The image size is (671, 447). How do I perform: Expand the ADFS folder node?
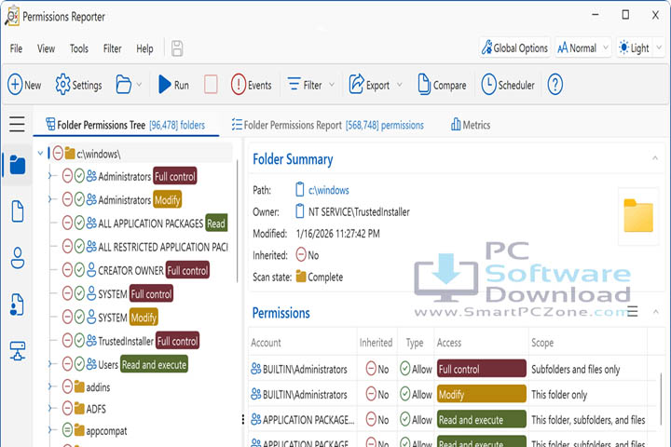coord(49,409)
